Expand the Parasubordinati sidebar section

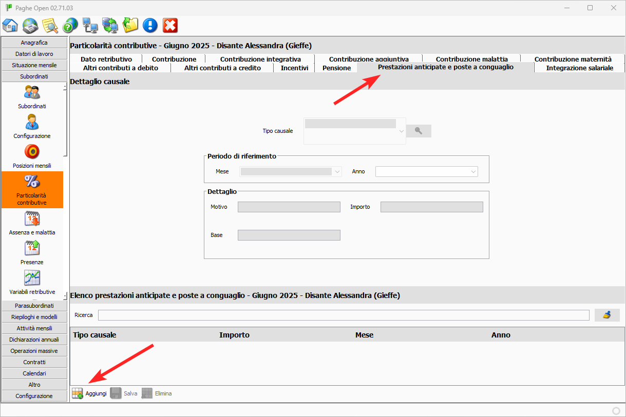34,306
